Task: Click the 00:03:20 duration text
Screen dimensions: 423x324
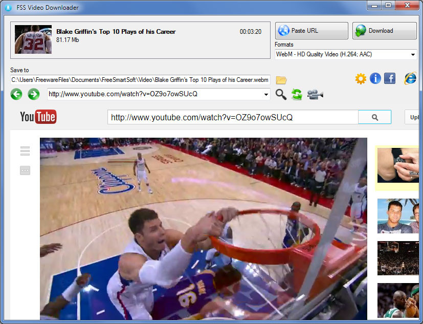Action: tap(251, 32)
